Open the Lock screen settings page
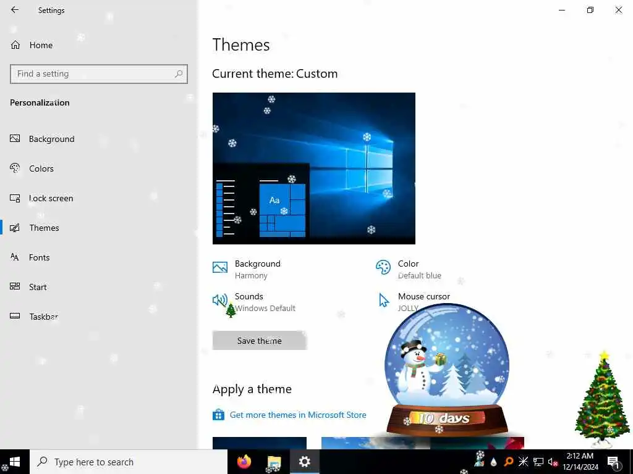633x474 pixels. [99, 198]
